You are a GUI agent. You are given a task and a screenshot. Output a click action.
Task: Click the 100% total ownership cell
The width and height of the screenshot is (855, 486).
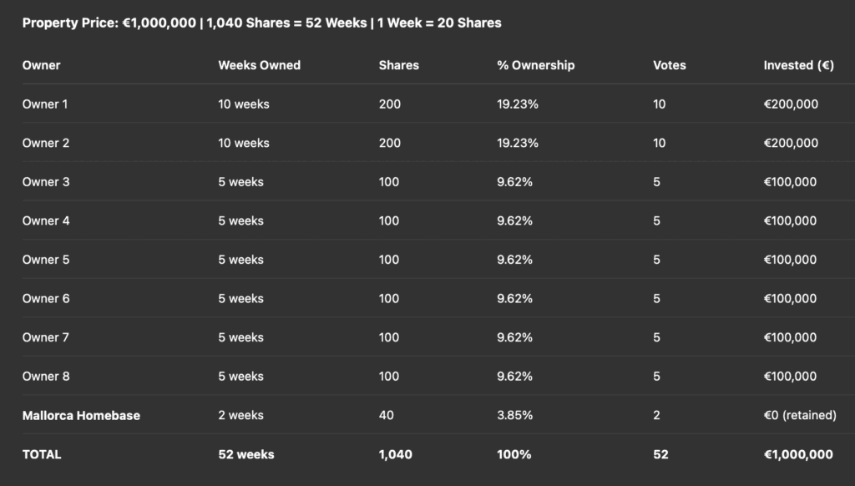[514, 454]
